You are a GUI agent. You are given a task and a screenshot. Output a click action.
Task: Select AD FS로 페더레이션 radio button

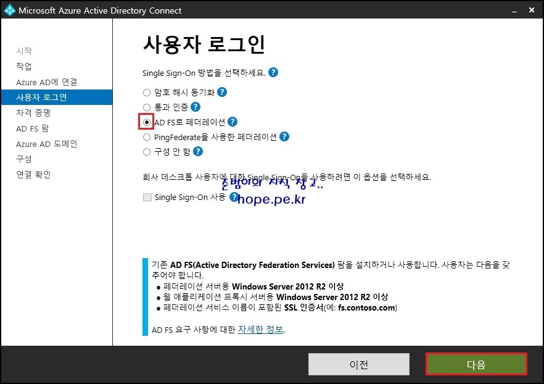click(147, 122)
